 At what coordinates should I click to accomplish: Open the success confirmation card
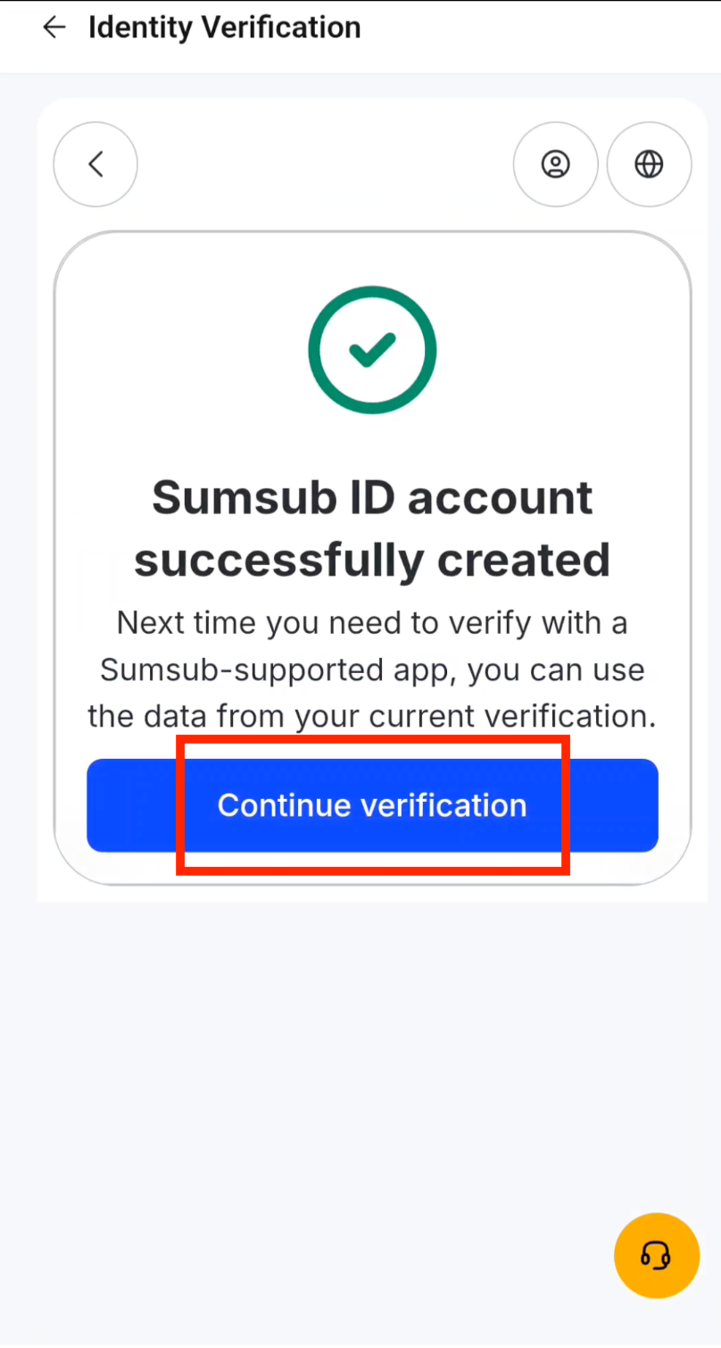[x=372, y=553]
